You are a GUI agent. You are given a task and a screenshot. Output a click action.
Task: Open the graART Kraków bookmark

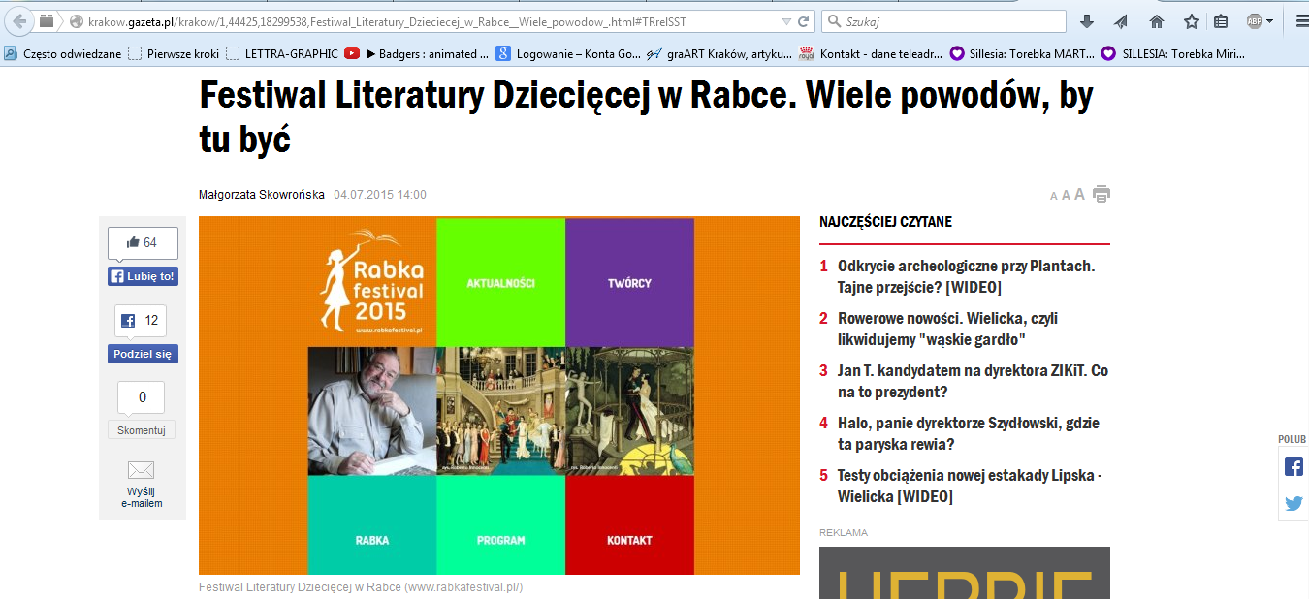718,54
